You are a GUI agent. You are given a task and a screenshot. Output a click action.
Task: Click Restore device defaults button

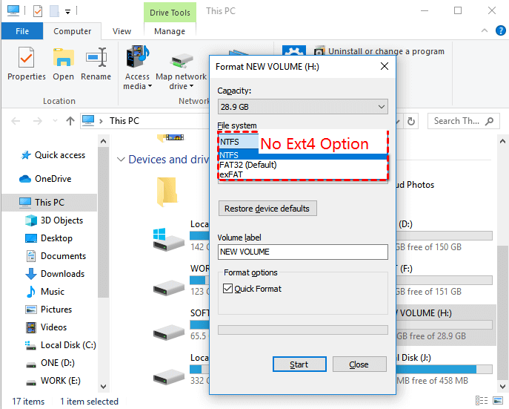pyautogui.click(x=267, y=209)
